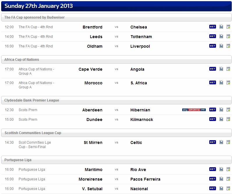Select the Africa Cup of Nations header

pos(116,59)
